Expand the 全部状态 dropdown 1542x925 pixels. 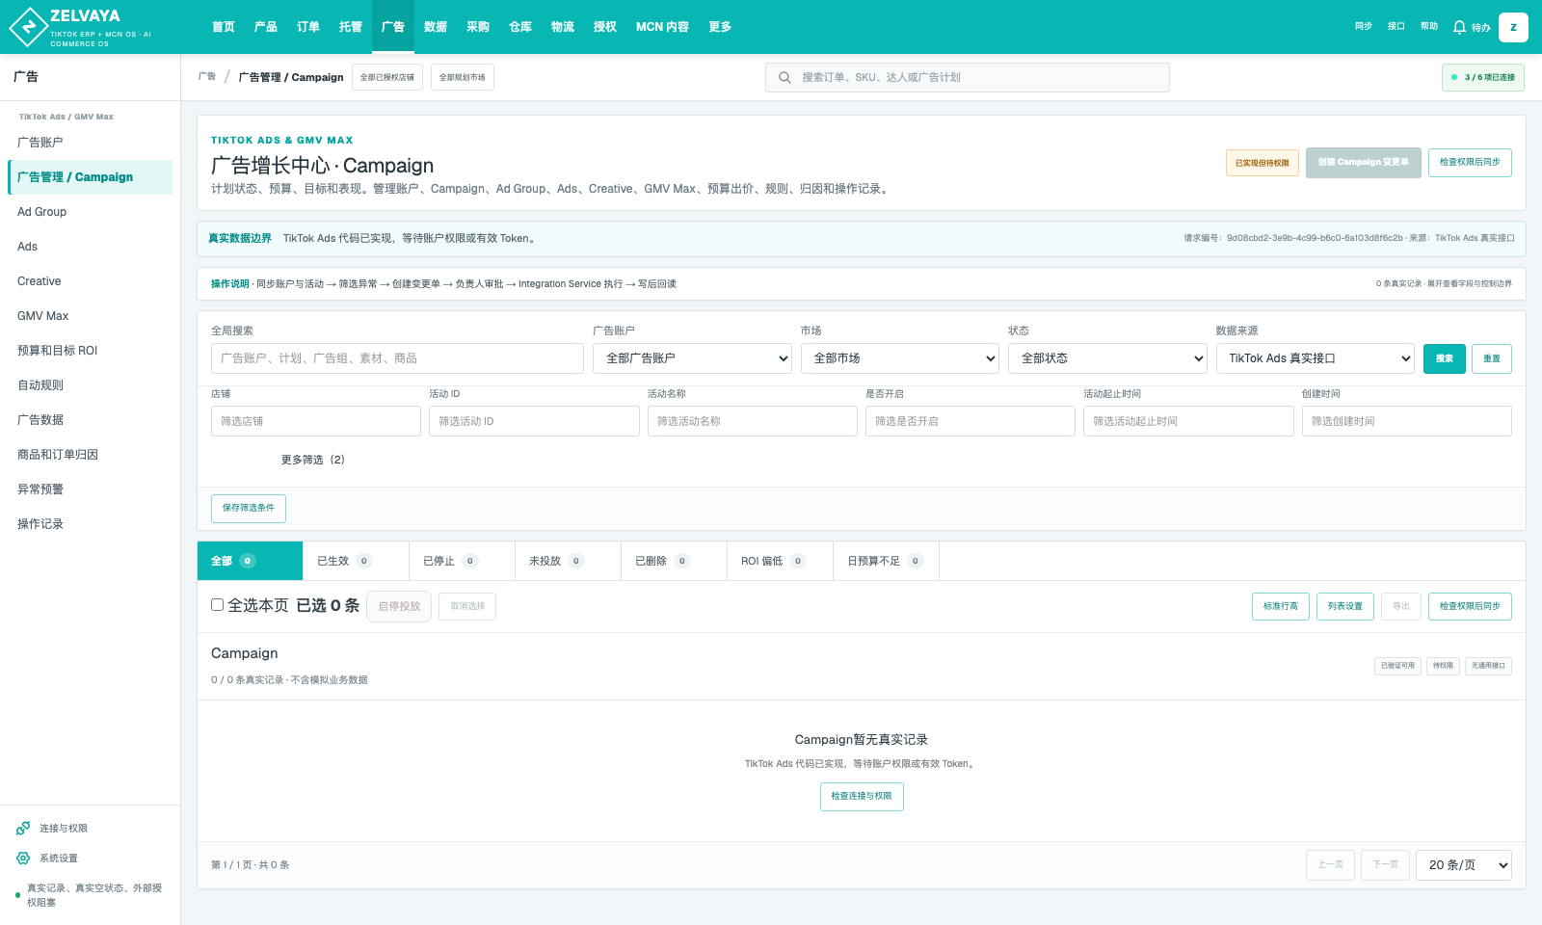point(1107,358)
